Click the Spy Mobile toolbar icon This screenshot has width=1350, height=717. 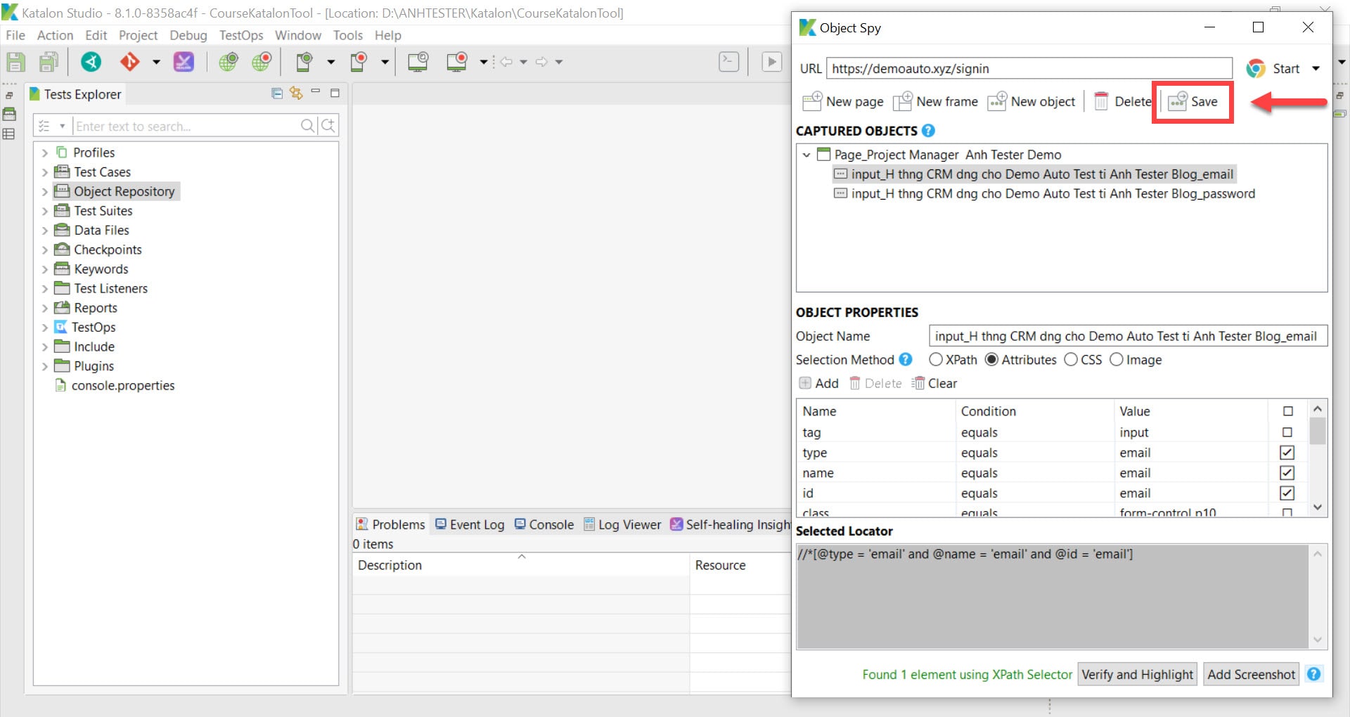pyautogui.click(x=304, y=62)
